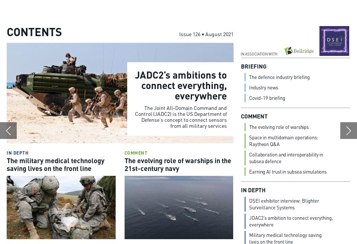Screen dimensions: 357x244
Task: Open the warship fleet at sea thumbnail
Action: 179,207
